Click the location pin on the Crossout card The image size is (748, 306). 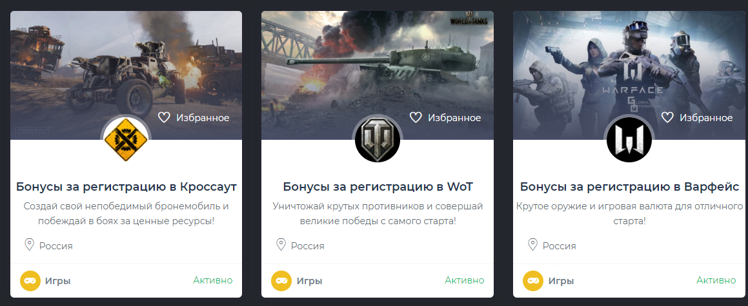point(29,245)
